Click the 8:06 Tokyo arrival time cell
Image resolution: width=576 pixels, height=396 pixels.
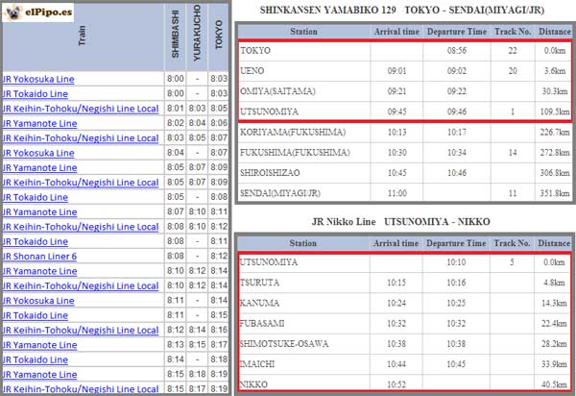point(219,123)
